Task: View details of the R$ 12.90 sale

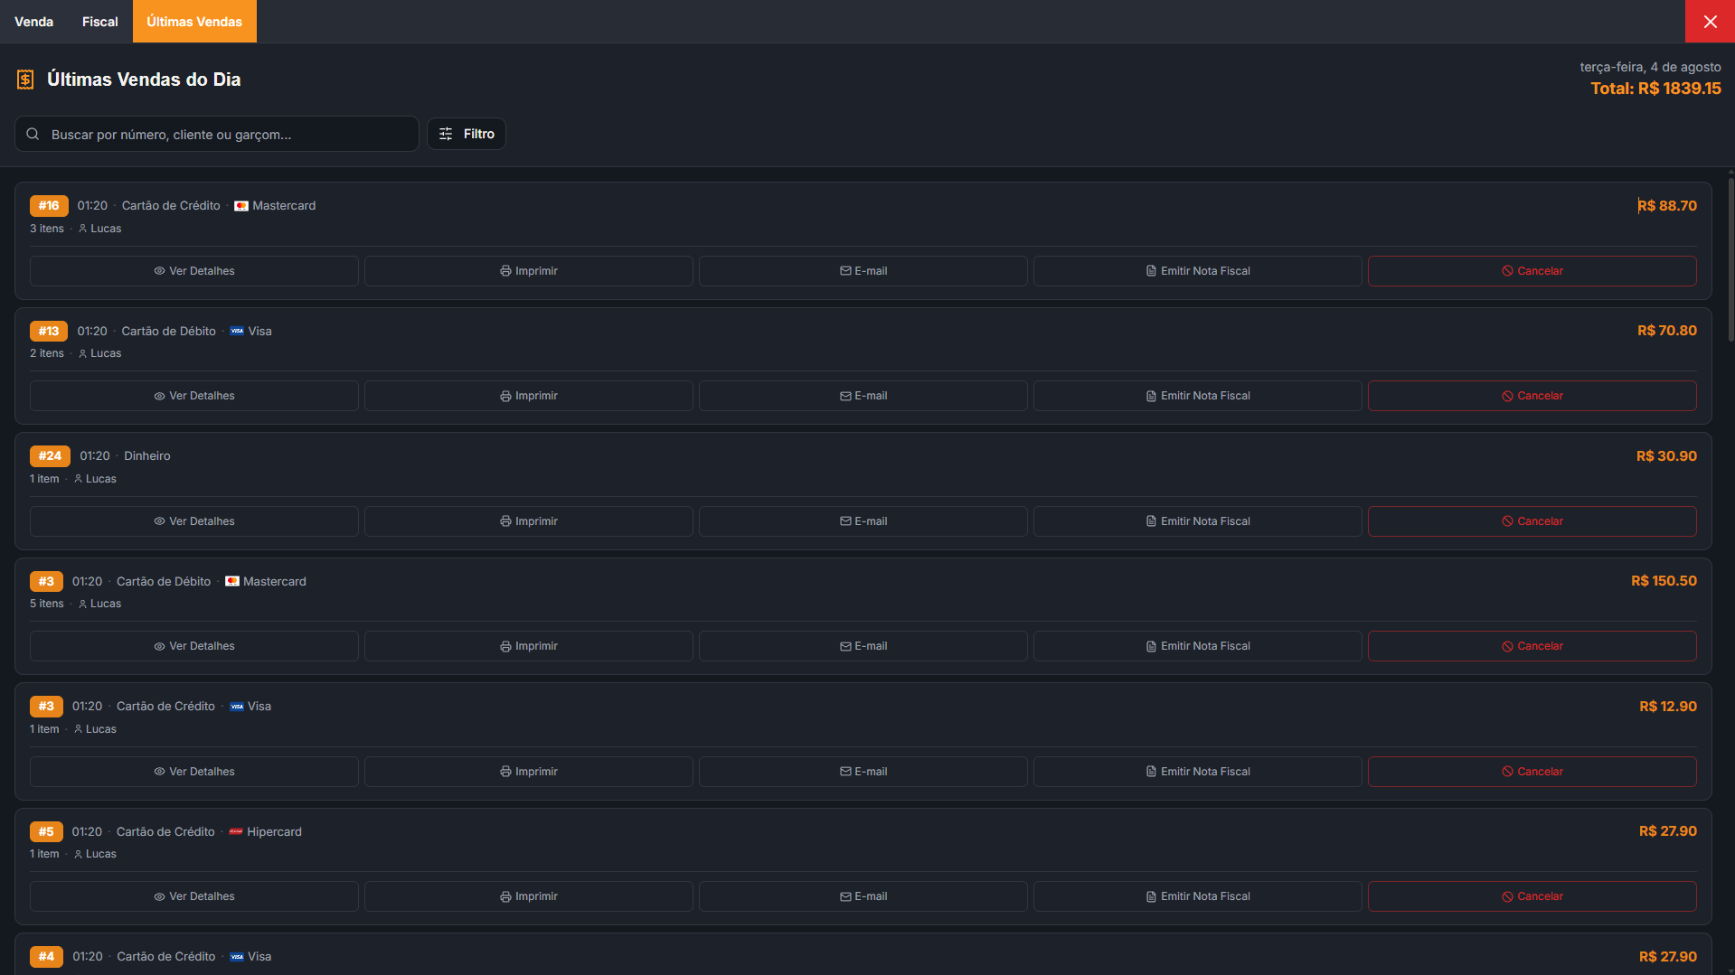Action: pos(194,772)
